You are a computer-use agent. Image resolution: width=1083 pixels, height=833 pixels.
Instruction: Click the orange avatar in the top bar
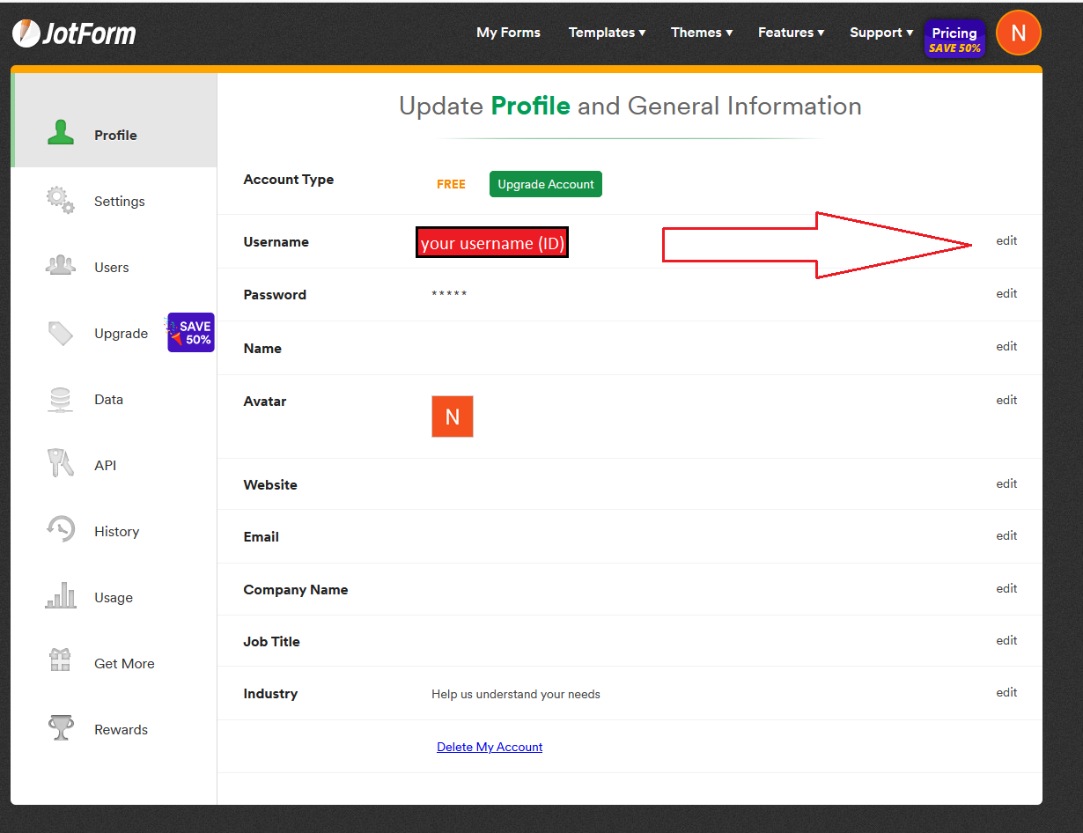tap(1019, 33)
